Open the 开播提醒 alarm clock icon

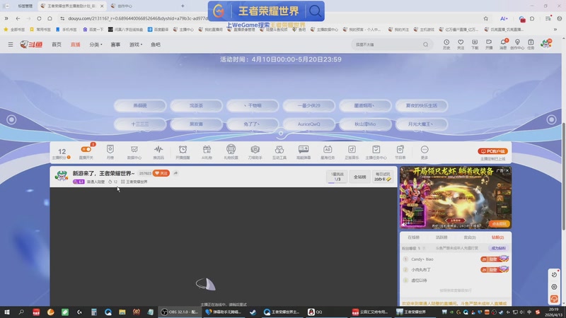pos(183,152)
